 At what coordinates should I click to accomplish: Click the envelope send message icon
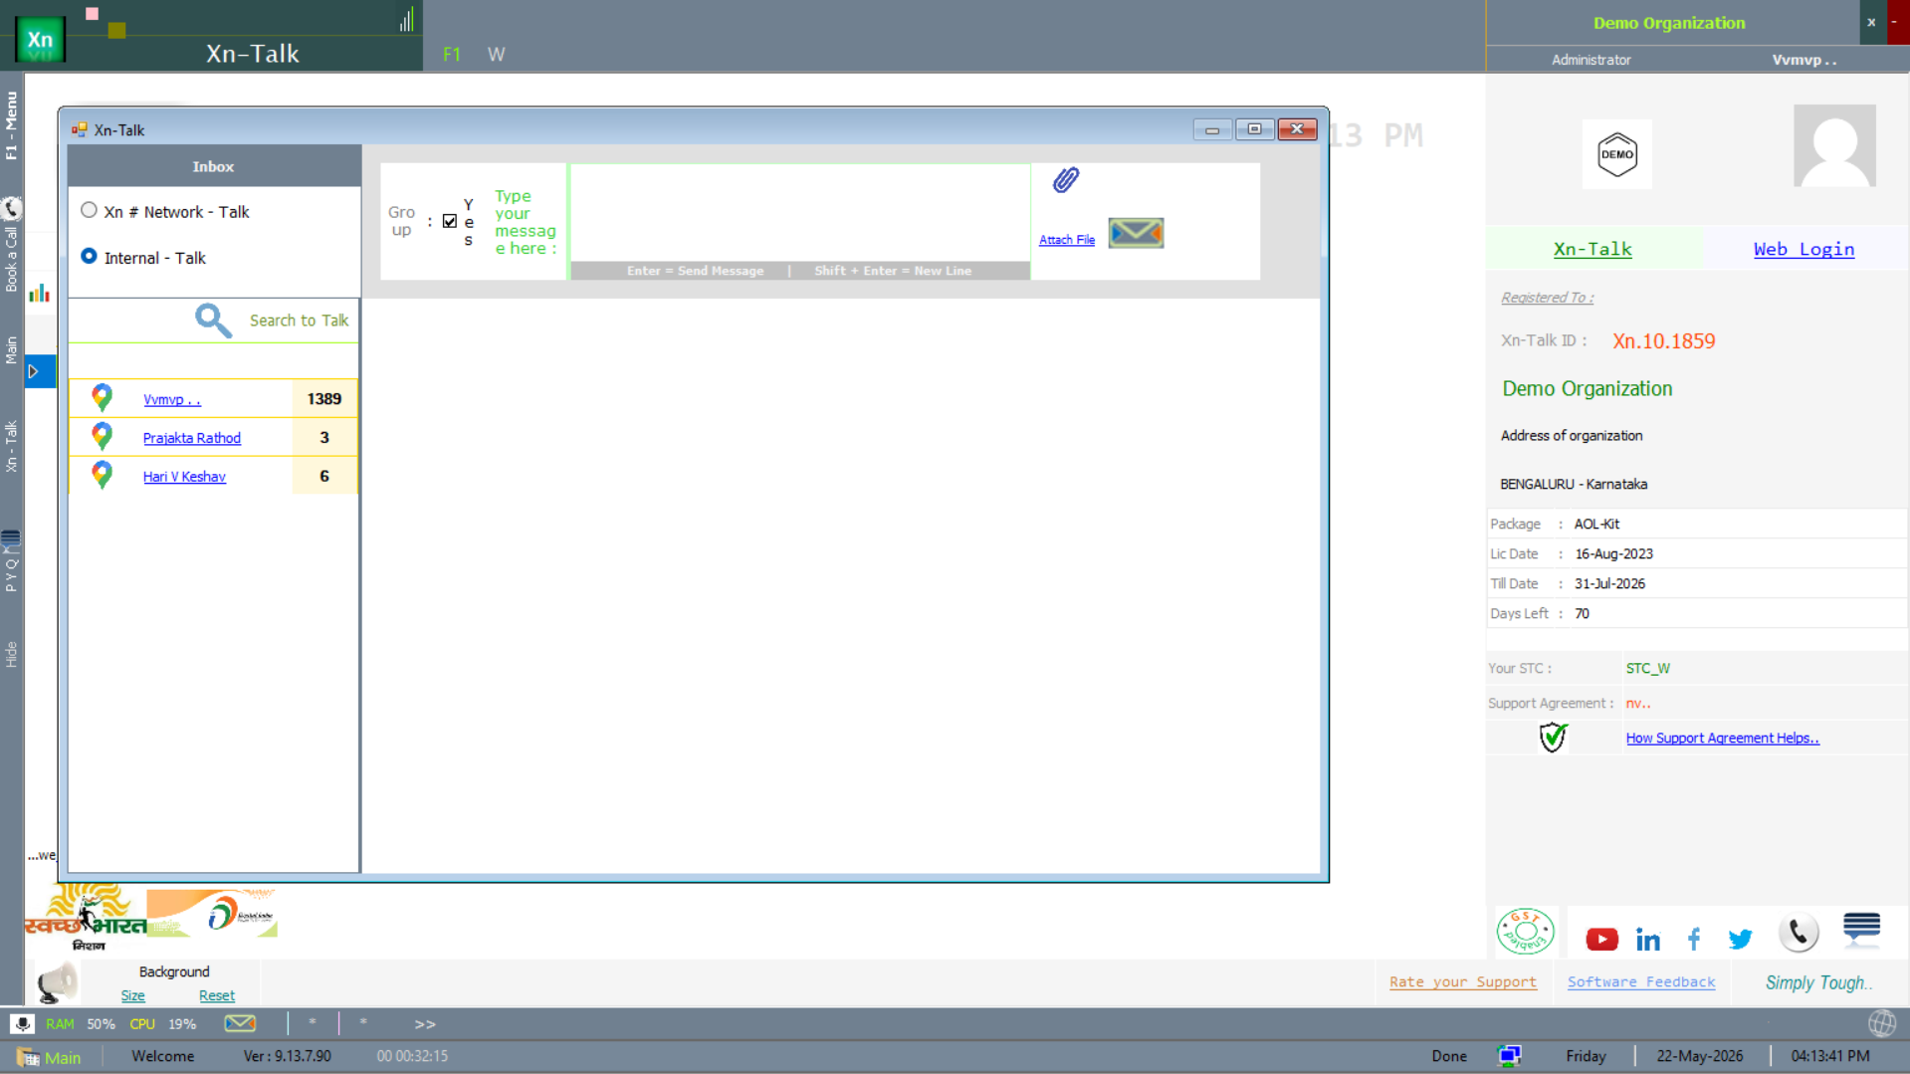coord(1136,233)
